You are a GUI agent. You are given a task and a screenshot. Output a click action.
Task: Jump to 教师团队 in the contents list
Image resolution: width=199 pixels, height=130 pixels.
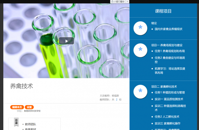point(31,124)
